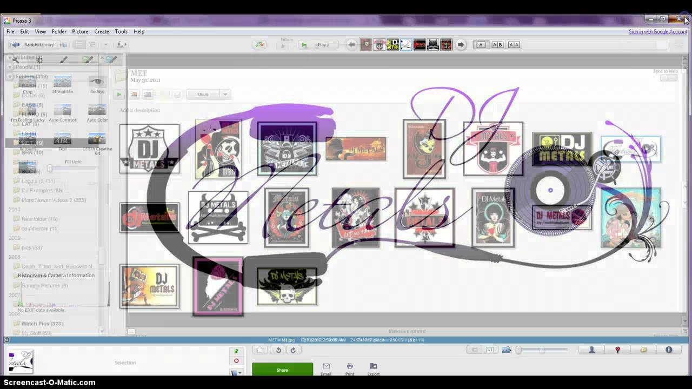This screenshot has height=389, width=692.
Task: Click the Print button
Action: 350,369
